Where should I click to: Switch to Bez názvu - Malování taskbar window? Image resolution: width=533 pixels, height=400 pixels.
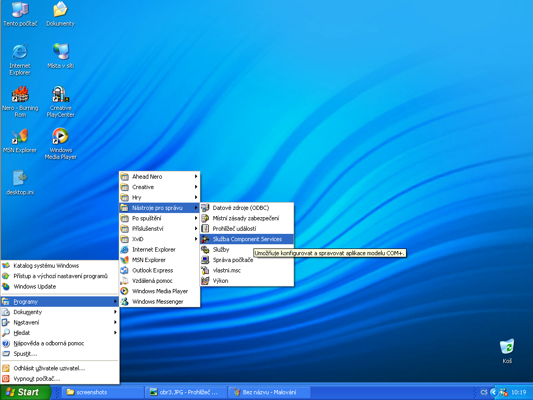[269, 392]
